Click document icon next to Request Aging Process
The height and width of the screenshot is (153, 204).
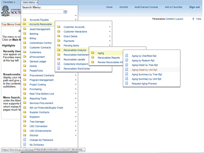pos(127,84)
